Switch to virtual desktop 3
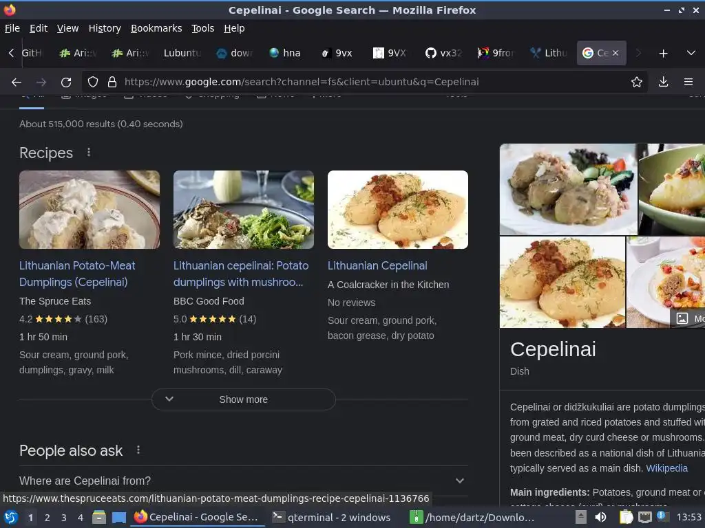The image size is (705, 528). click(x=64, y=518)
